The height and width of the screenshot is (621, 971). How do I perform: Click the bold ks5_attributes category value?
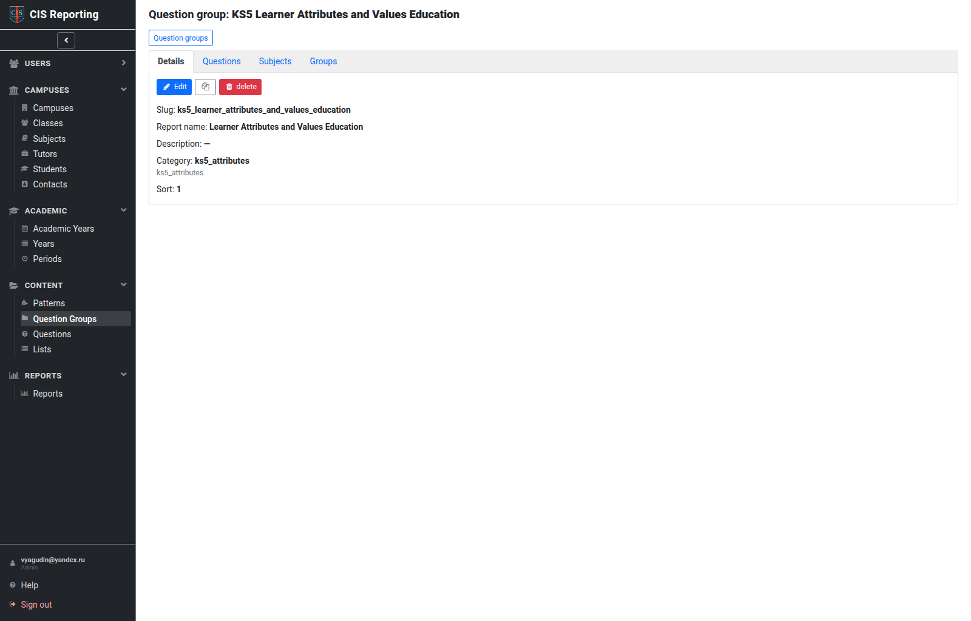click(x=222, y=161)
